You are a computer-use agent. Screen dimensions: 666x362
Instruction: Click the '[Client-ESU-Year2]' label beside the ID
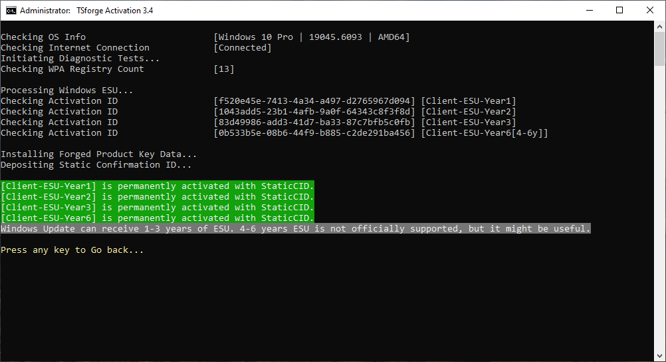(469, 111)
